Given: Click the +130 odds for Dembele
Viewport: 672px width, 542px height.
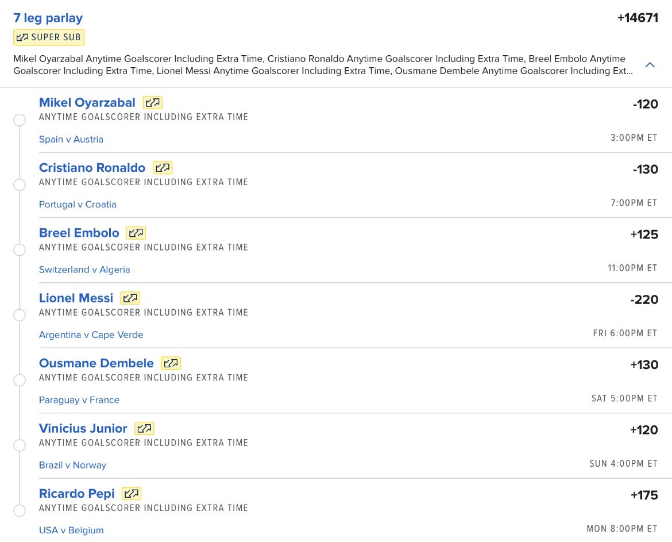Looking at the screenshot, I should click(644, 365).
